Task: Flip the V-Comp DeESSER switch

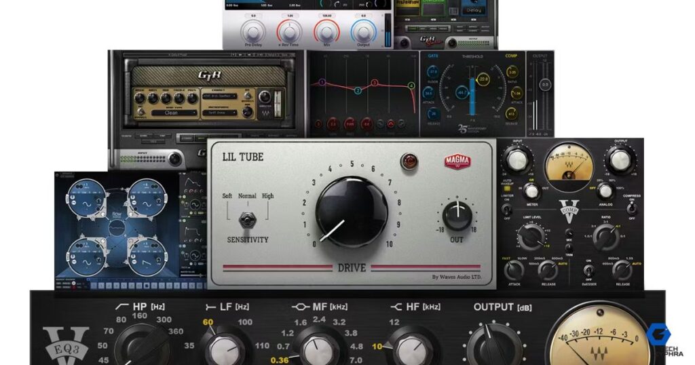Action: 588,270
